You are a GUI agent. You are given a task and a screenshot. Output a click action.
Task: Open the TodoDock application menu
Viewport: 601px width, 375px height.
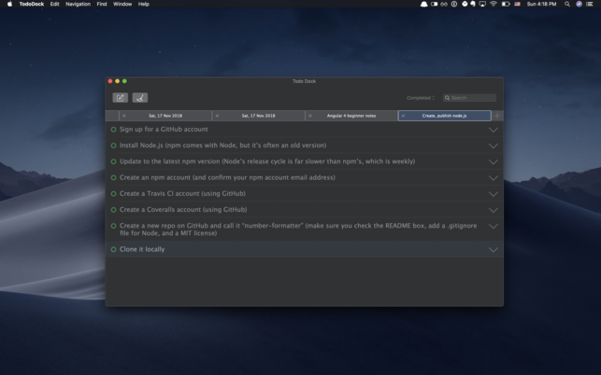[x=32, y=4]
